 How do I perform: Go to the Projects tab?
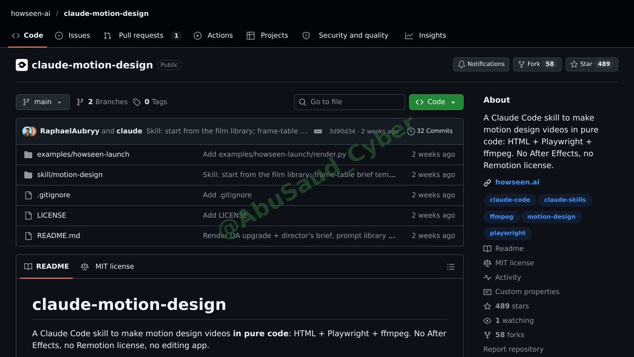(x=267, y=35)
